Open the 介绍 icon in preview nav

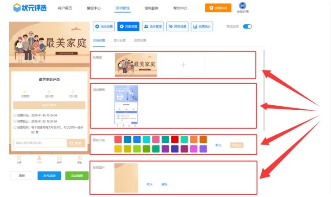pos(19,158)
